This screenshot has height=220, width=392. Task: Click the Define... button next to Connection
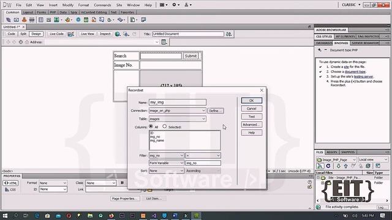pos(215,111)
